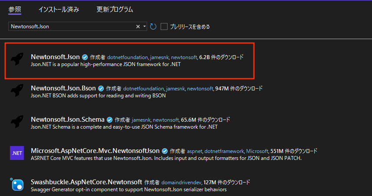Open newtonsoft link on Newtonsoft.Json.Bson row
The width and height of the screenshot is (372, 196).
(x=201, y=89)
